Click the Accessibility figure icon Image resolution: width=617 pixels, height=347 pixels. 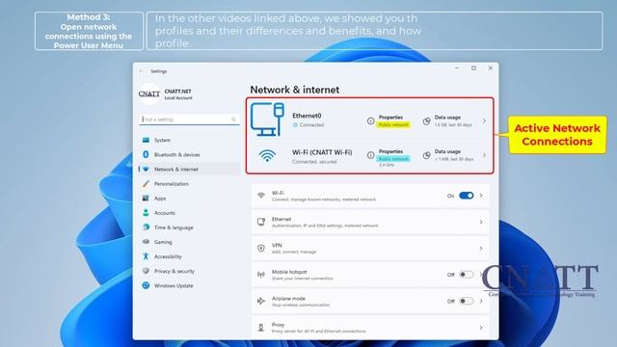[146, 256]
